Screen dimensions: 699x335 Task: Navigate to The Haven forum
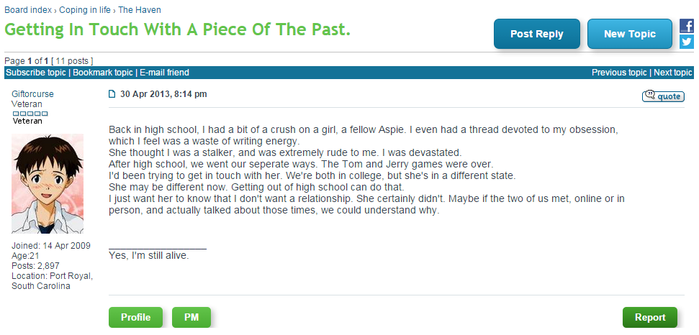140,10
